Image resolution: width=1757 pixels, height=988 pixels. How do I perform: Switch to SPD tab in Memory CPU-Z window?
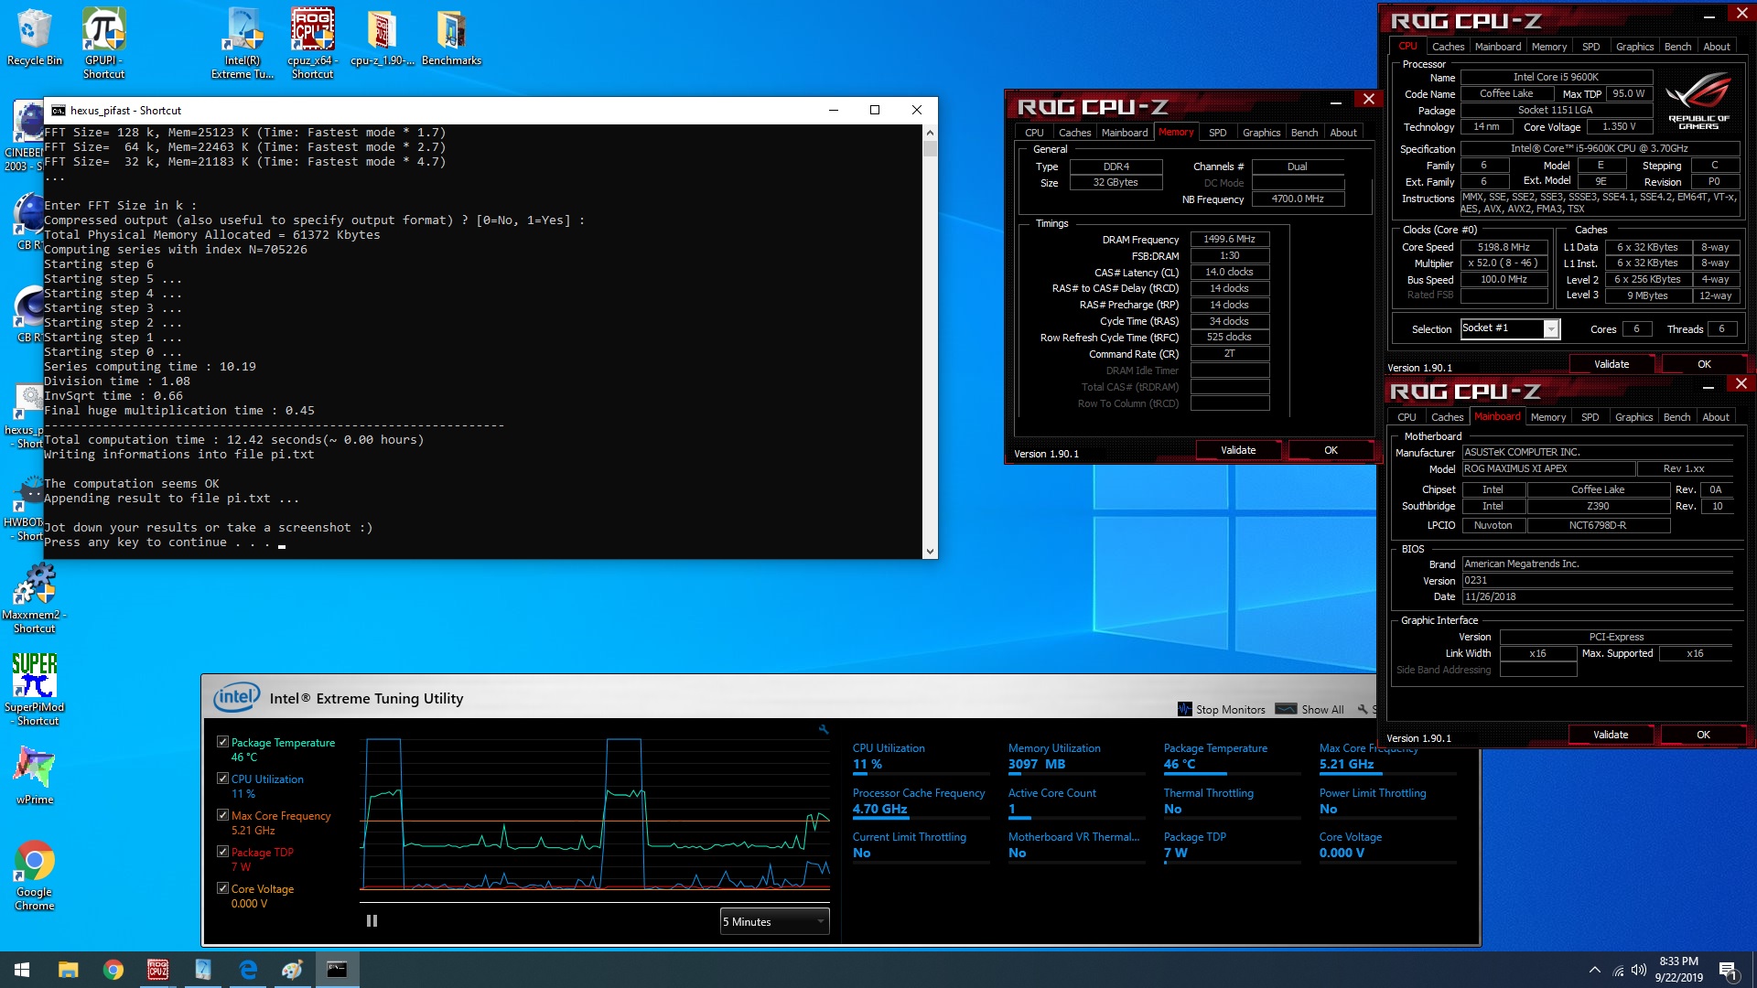pyautogui.click(x=1217, y=133)
